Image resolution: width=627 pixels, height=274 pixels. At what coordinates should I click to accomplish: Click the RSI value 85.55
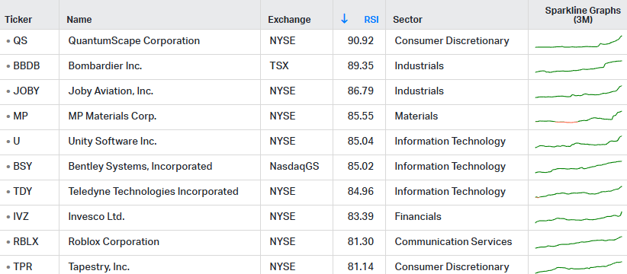tap(360, 116)
